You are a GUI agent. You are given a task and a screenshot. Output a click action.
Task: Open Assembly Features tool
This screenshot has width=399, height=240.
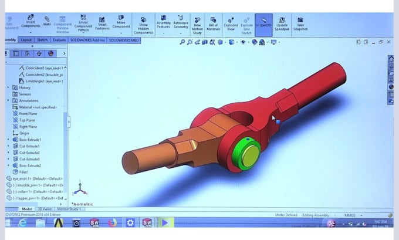tap(164, 21)
